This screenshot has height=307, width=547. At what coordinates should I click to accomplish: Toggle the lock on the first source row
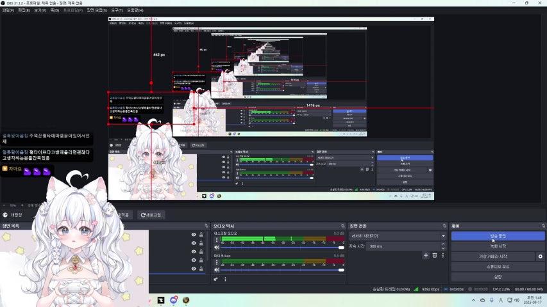(x=201, y=235)
